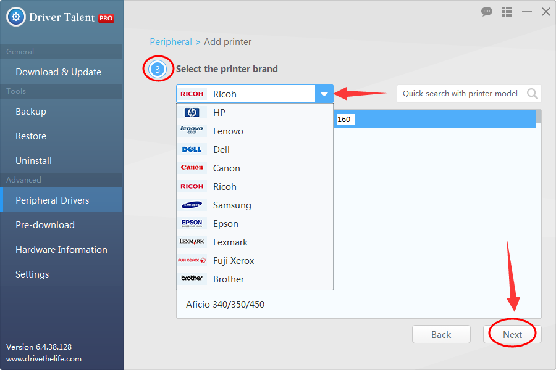Click the Next button
Screen dimensions: 556x370
[512, 334]
